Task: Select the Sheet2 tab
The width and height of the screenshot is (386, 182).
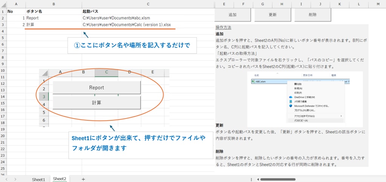Action: [x=60, y=179]
